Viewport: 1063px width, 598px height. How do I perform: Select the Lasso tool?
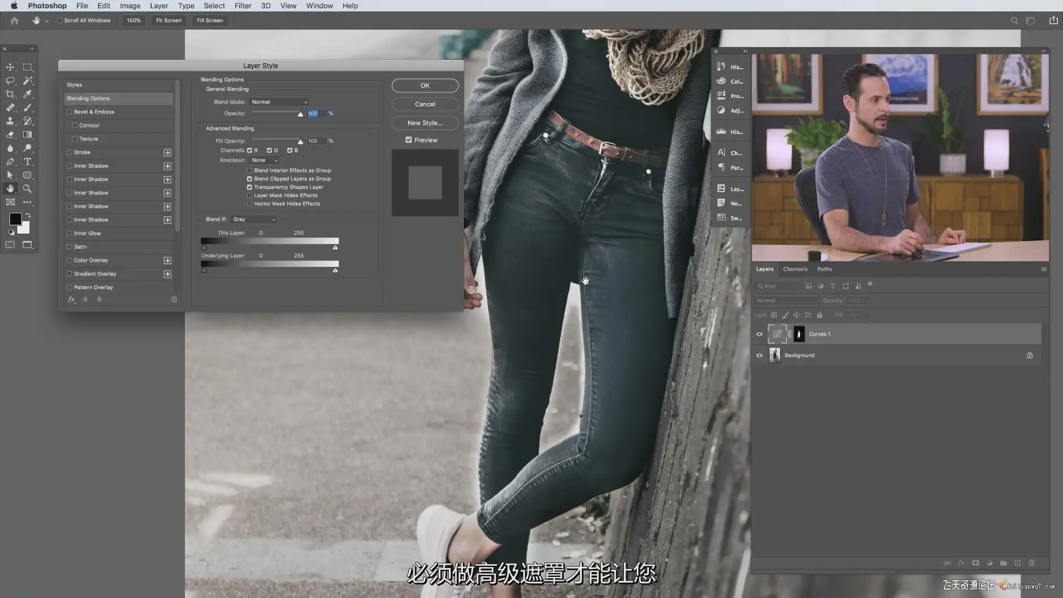click(10, 81)
